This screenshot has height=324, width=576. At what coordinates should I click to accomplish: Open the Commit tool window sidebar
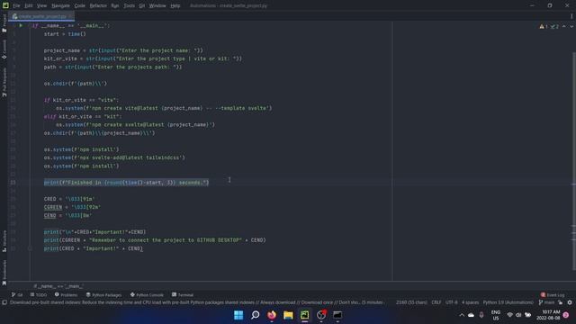coord(4,49)
